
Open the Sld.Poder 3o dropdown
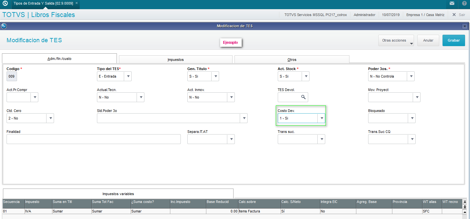pyautogui.click(x=244, y=118)
